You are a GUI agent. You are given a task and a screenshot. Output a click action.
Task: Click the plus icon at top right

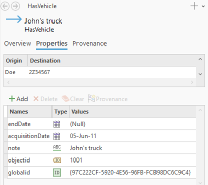[x=194, y=6]
